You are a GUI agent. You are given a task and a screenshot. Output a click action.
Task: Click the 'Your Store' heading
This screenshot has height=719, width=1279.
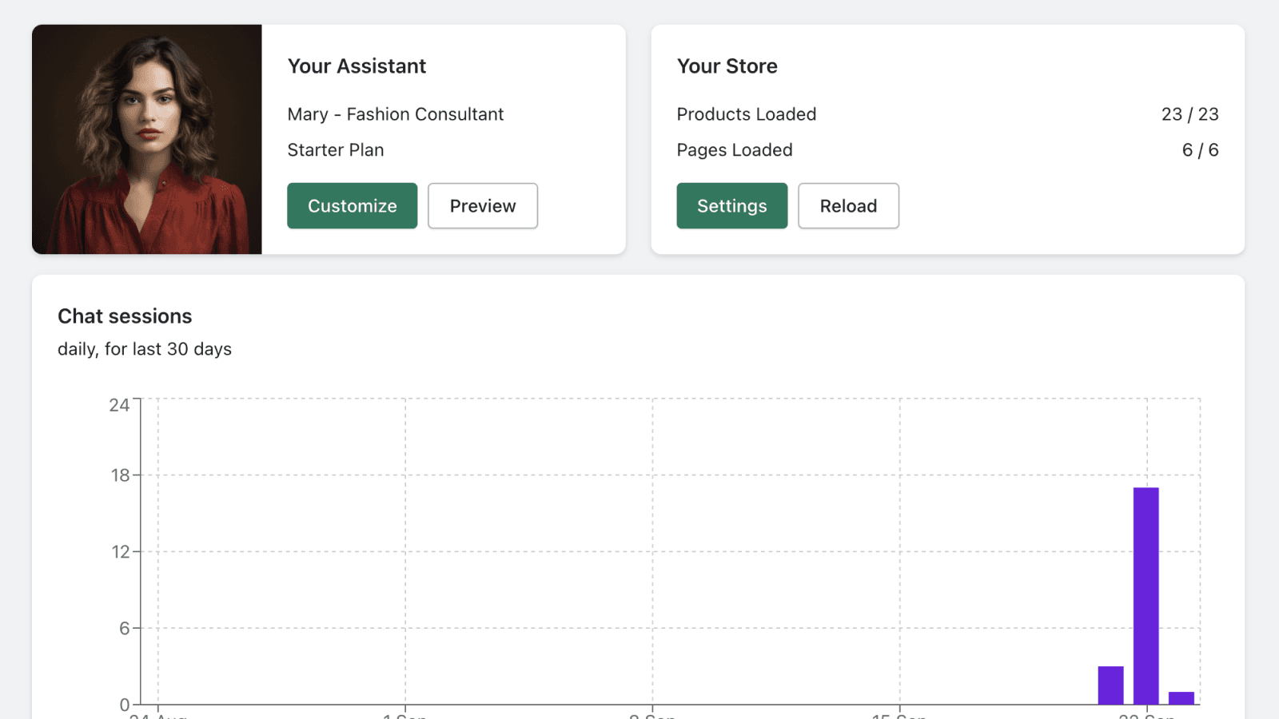(x=727, y=66)
